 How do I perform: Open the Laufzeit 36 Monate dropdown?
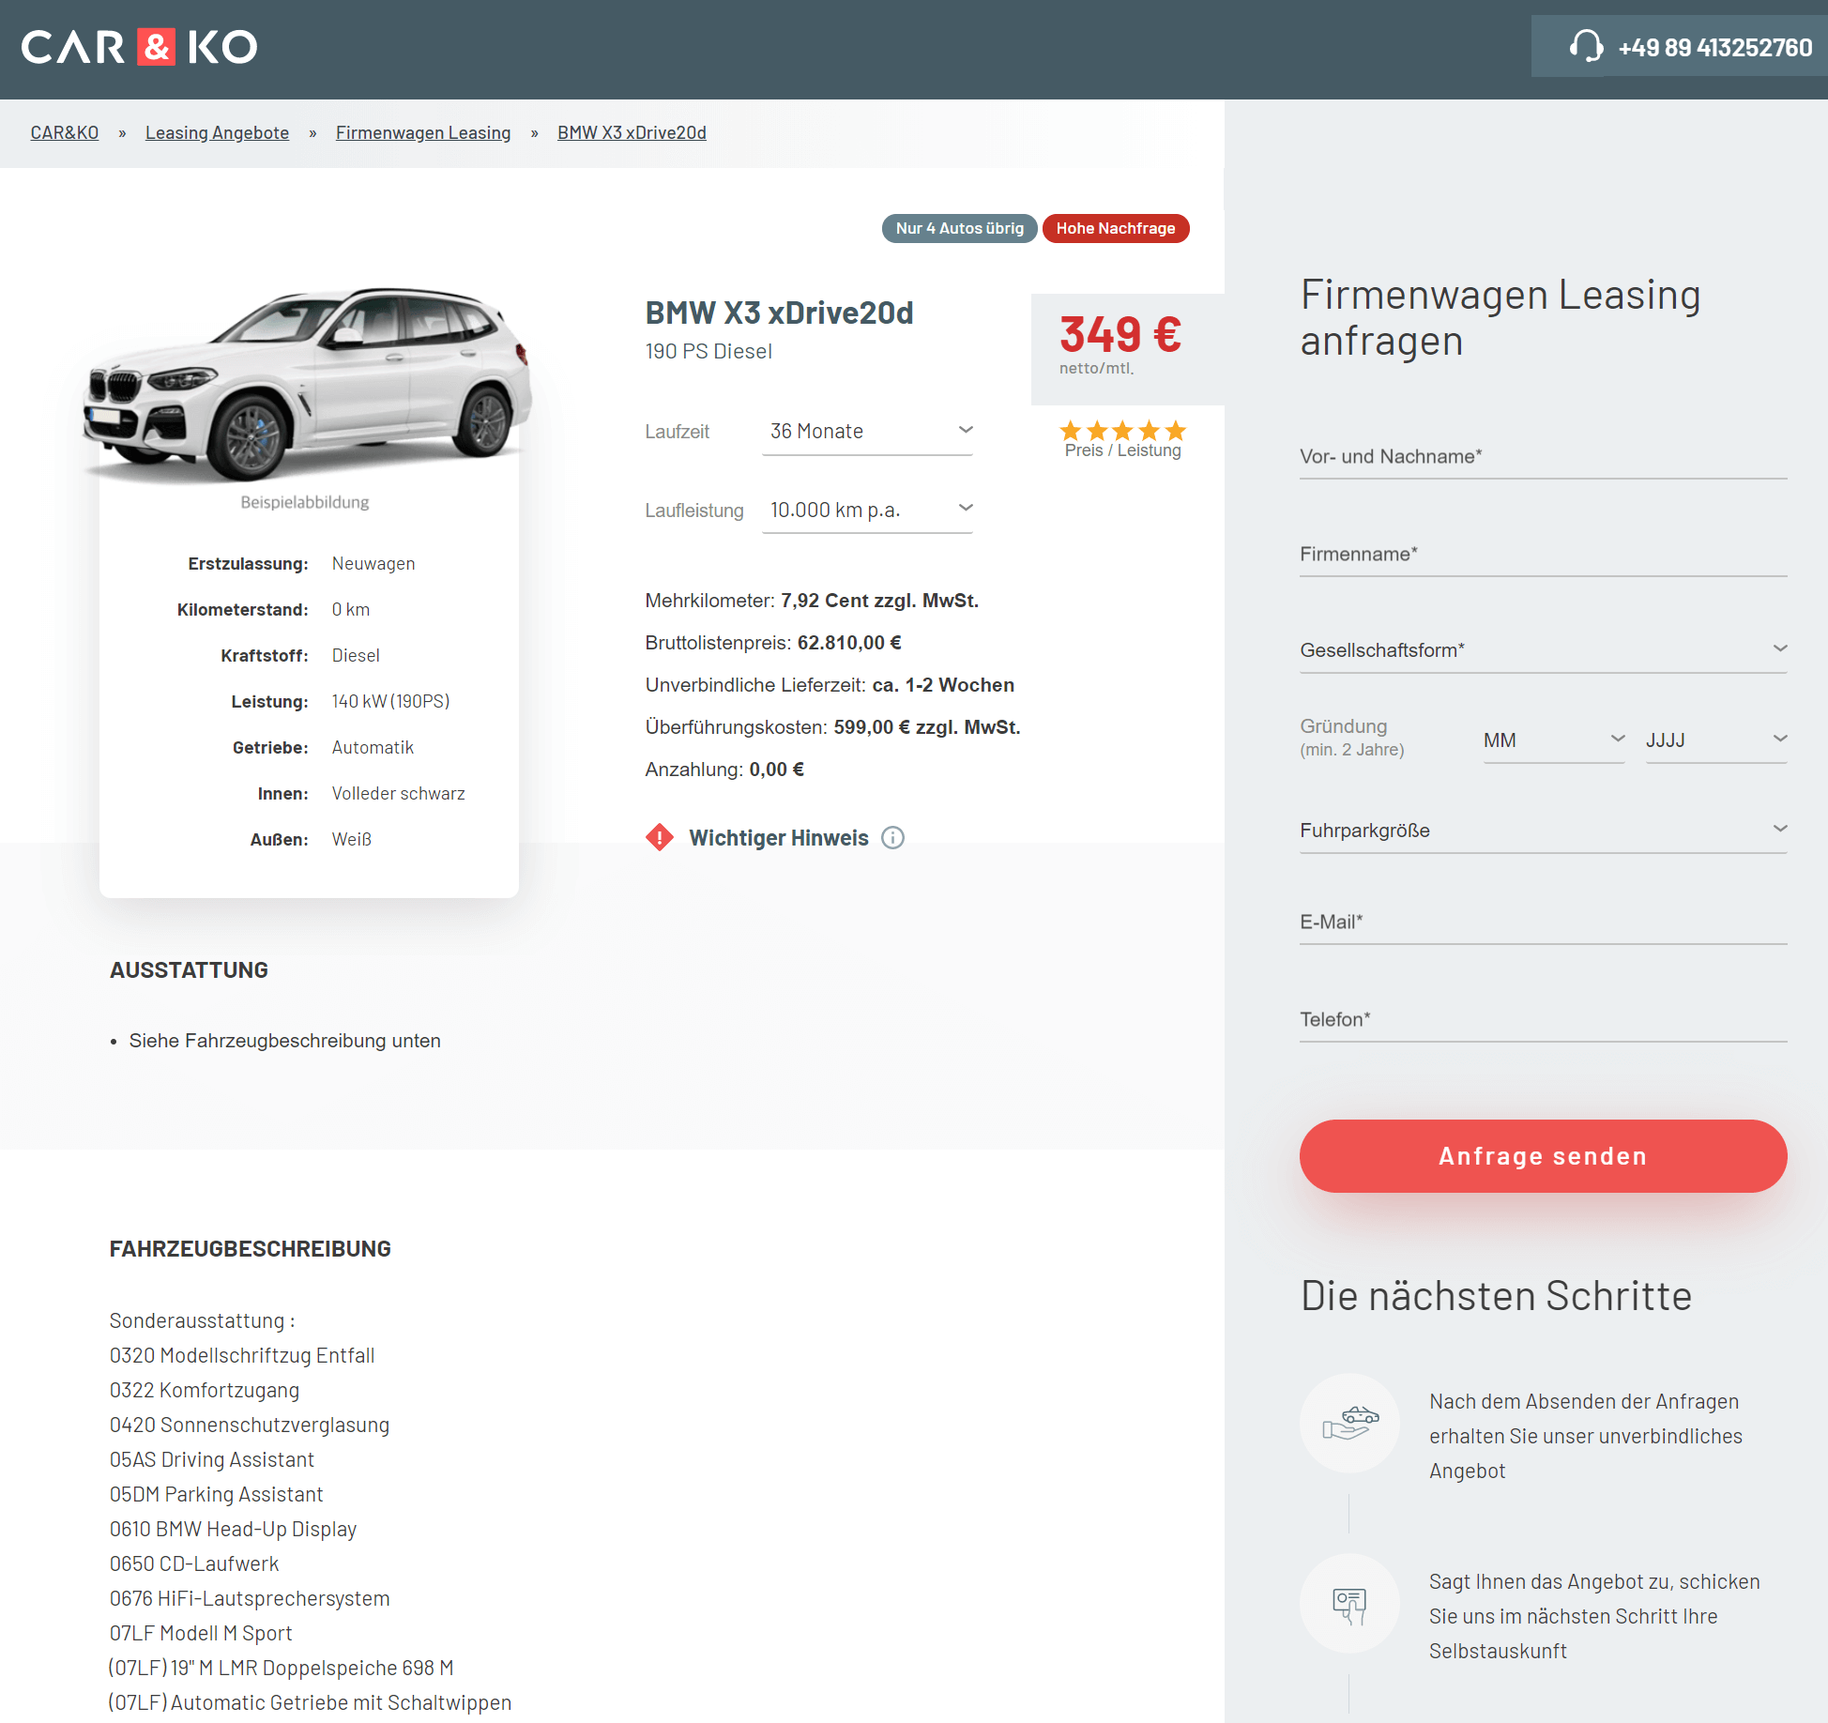pyautogui.click(x=867, y=432)
